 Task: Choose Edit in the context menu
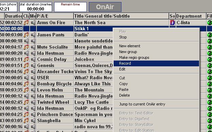point(156,69)
